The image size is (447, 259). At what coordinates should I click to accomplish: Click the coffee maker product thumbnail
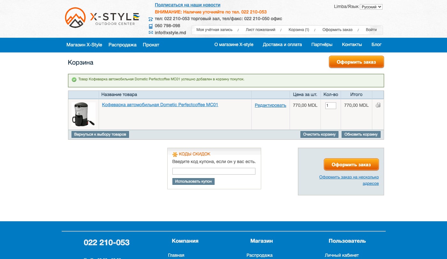pos(84,114)
